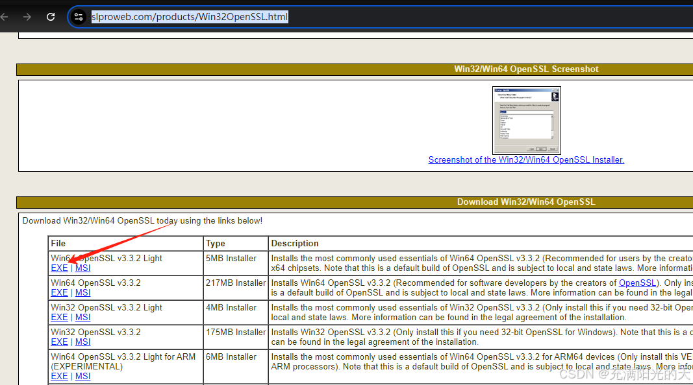Download Win64 OpenSSL v3.3.2 EXE

[59, 292]
